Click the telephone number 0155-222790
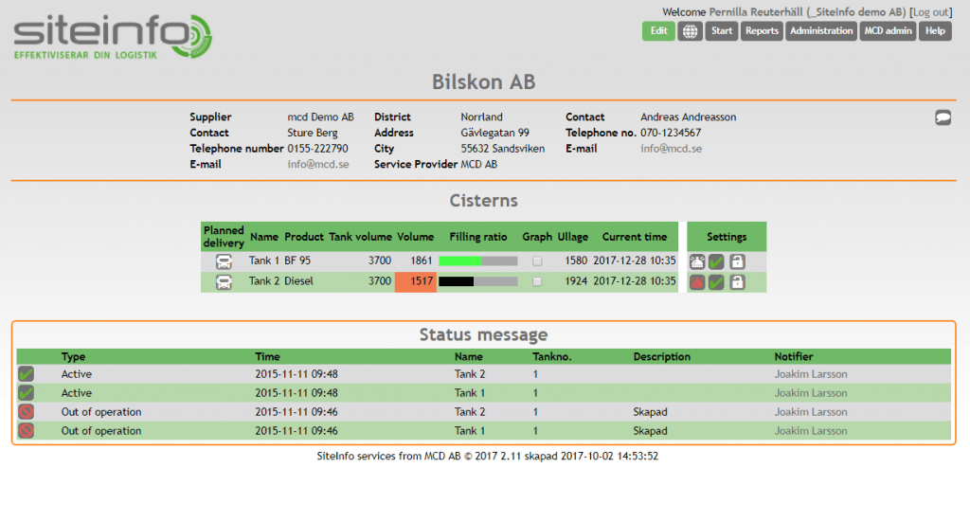 coord(317,149)
